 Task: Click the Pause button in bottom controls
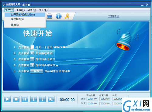[25, 99]
